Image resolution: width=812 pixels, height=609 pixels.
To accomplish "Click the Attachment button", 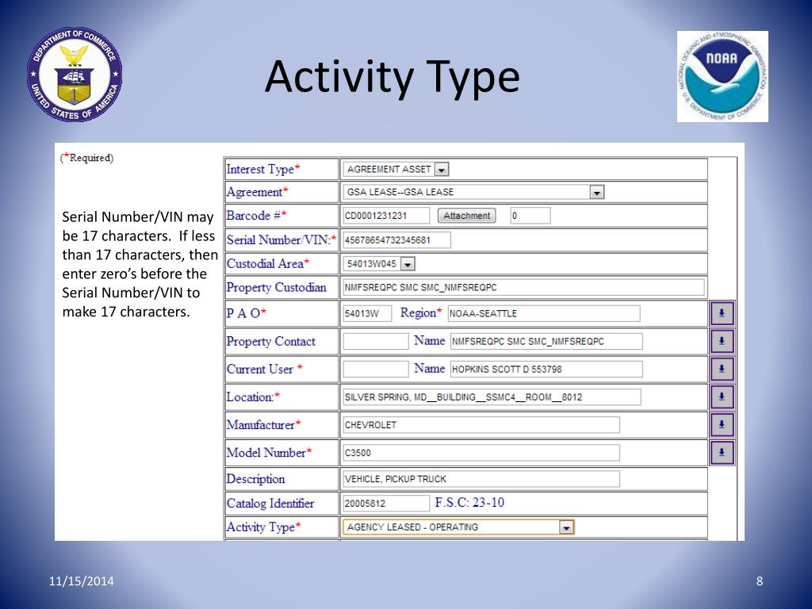I will coord(466,216).
